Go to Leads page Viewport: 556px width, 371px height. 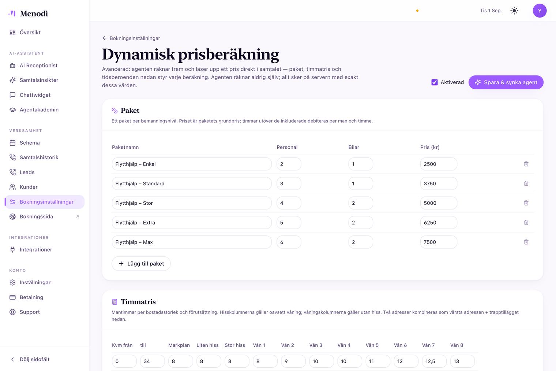coord(45,172)
